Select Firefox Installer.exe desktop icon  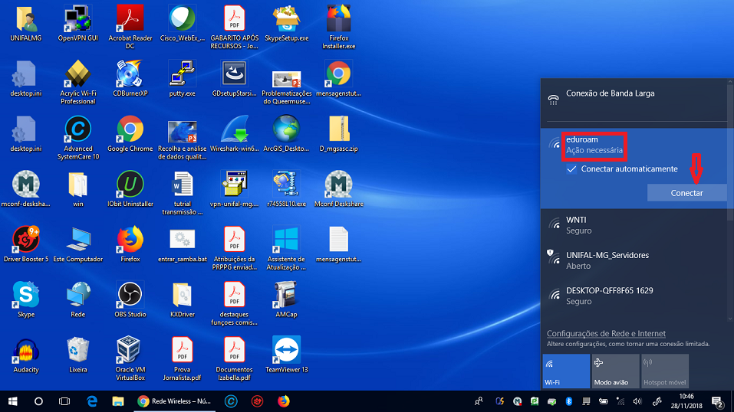pyautogui.click(x=338, y=27)
